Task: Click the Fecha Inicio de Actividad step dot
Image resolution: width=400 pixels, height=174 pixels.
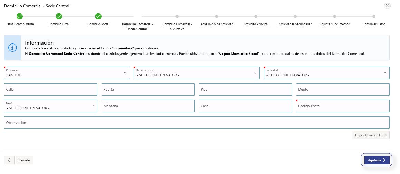Action: point(216,16)
